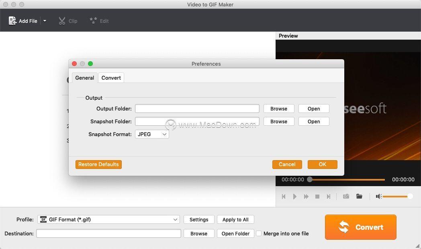Play the preview video

tap(295, 197)
